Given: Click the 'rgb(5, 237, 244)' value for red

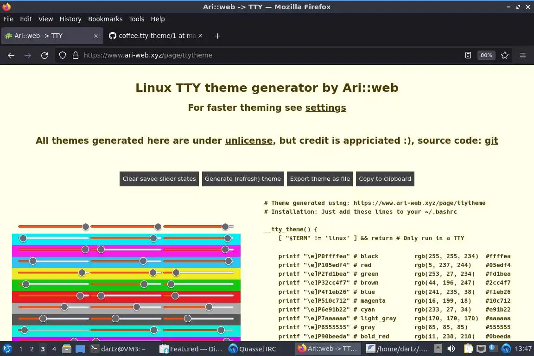Looking at the screenshot, I should click(443, 265).
